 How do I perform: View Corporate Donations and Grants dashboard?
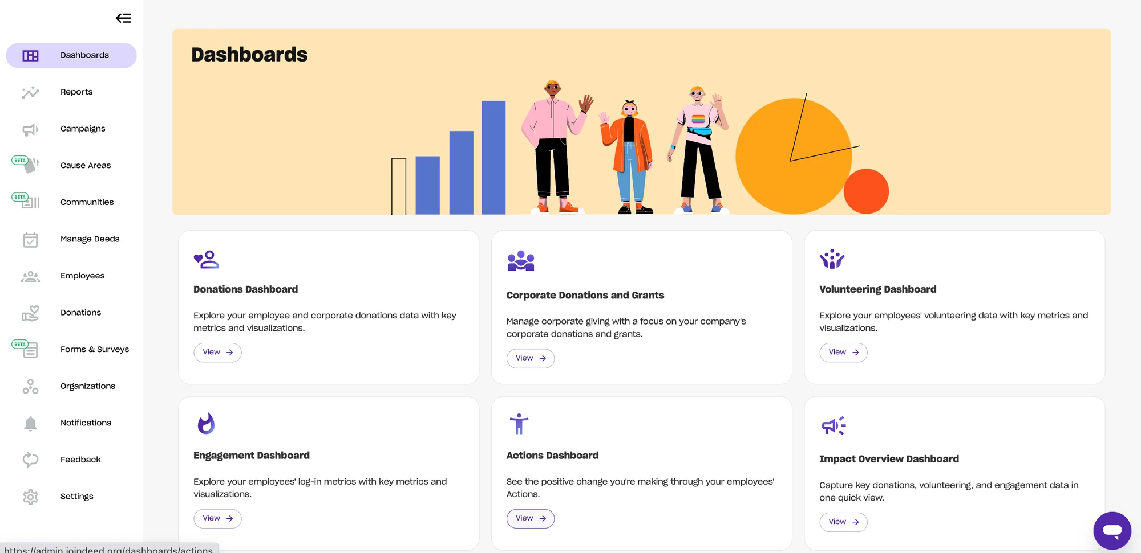click(x=531, y=358)
